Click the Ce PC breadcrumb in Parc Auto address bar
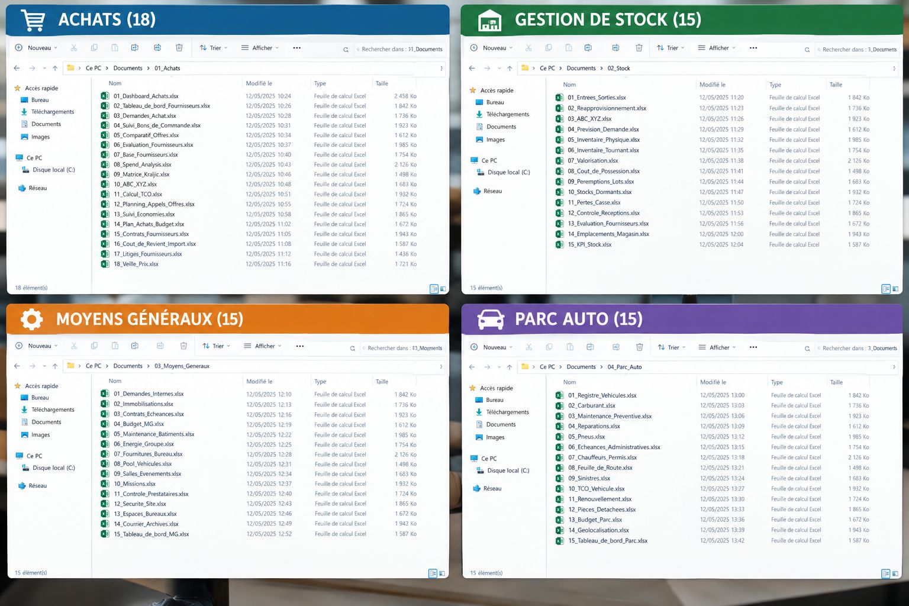 (x=547, y=367)
